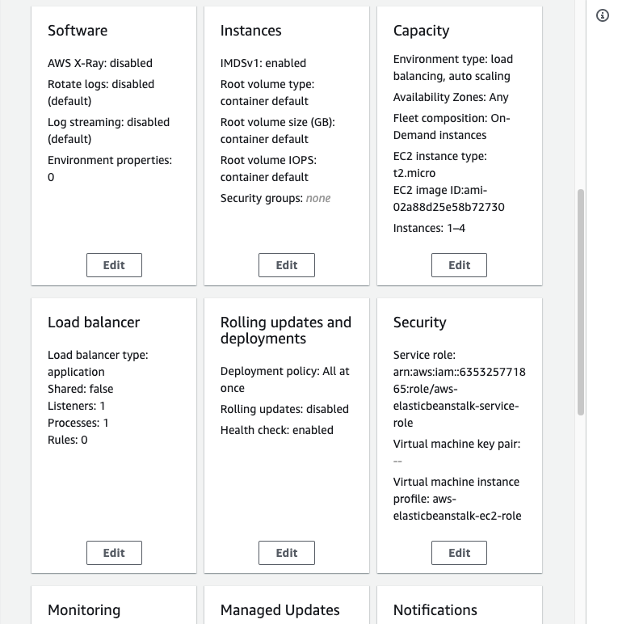Edit Rolling updates and deployments settings
618x624 pixels.
coord(286,553)
